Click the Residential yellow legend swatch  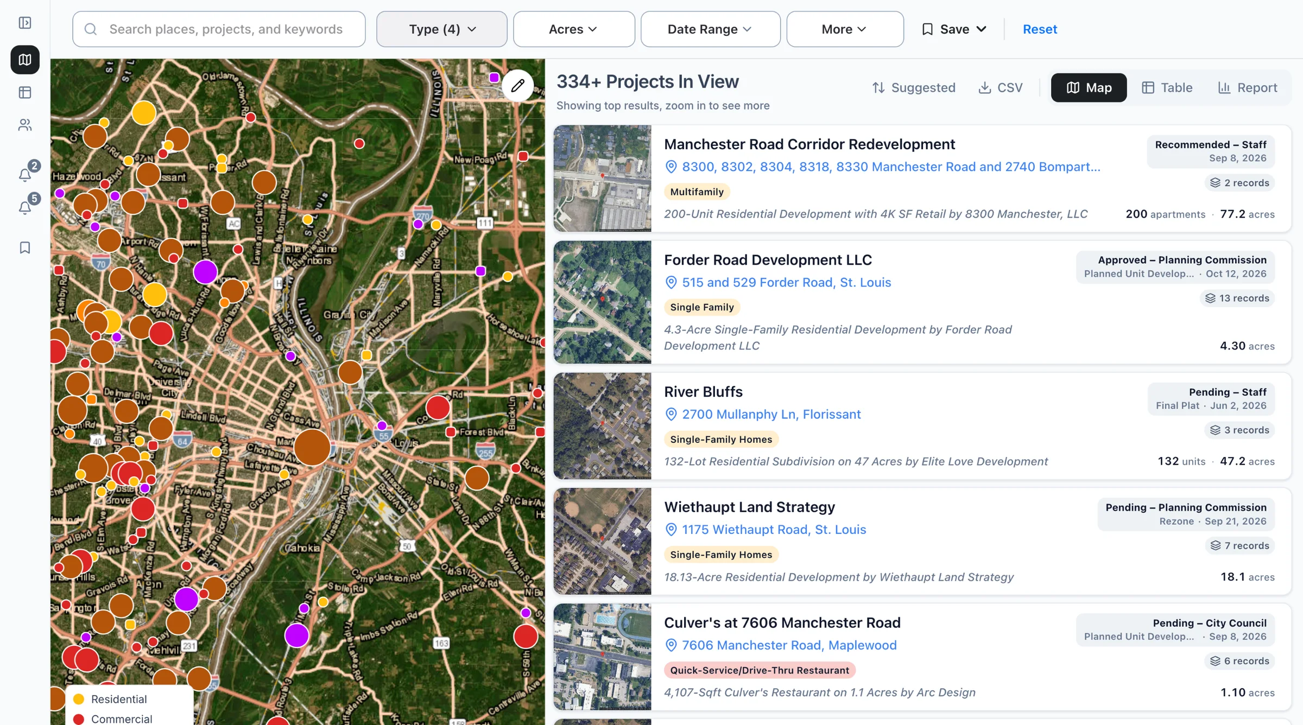pyautogui.click(x=79, y=699)
